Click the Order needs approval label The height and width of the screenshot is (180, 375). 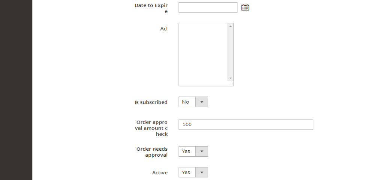[152, 152]
